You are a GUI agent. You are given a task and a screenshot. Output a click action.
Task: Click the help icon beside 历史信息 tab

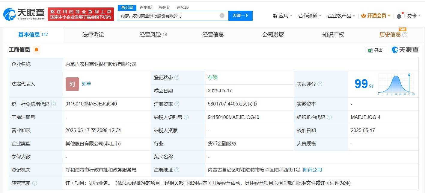405,35
